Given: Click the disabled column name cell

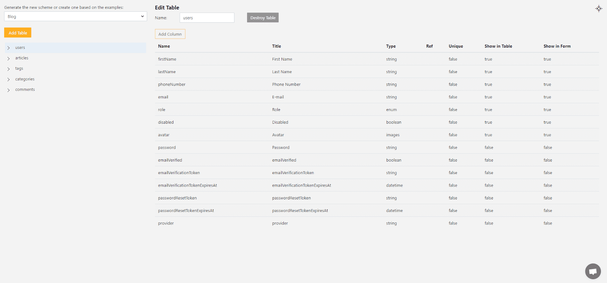Looking at the screenshot, I should pos(166,122).
